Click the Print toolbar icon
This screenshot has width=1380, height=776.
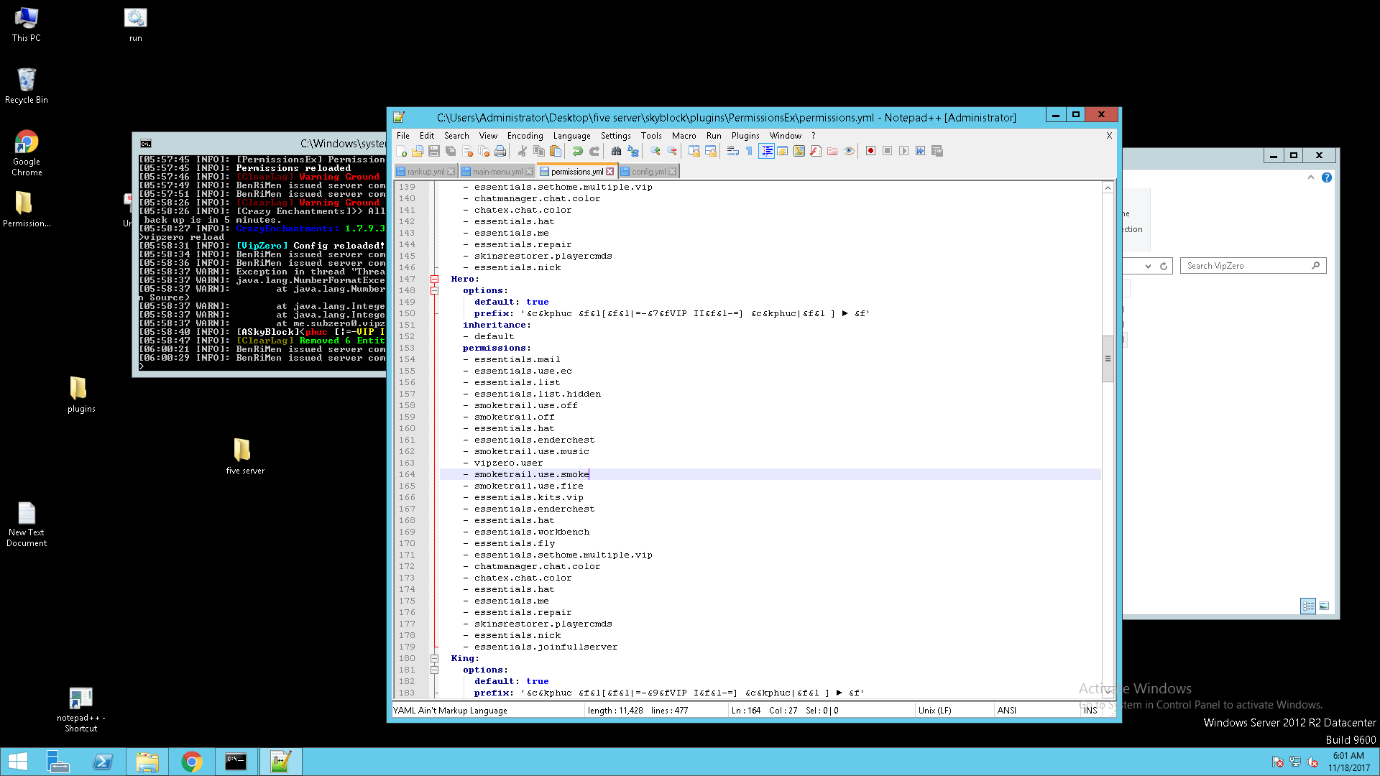[501, 151]
